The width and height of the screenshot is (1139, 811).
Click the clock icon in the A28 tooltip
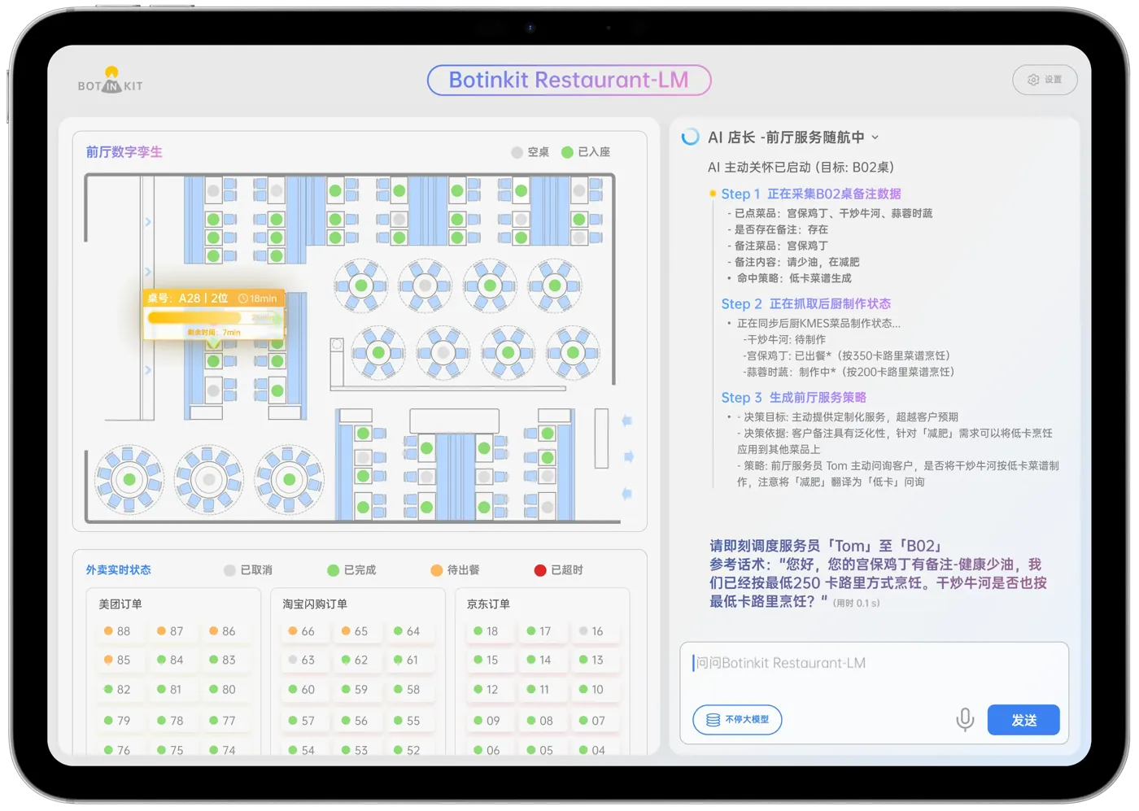(x=242, y=299)
